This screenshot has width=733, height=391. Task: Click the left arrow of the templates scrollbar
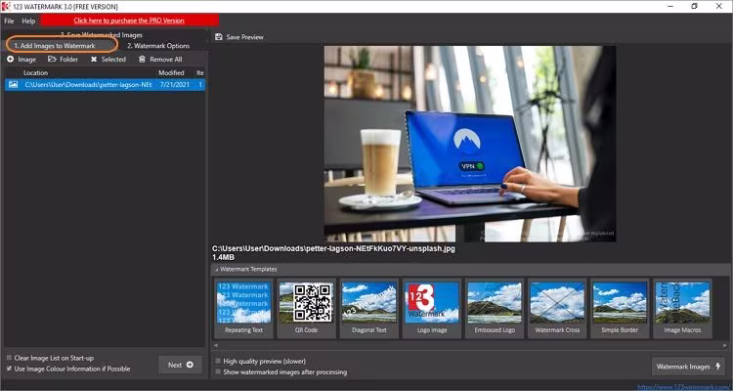(216, 346)
